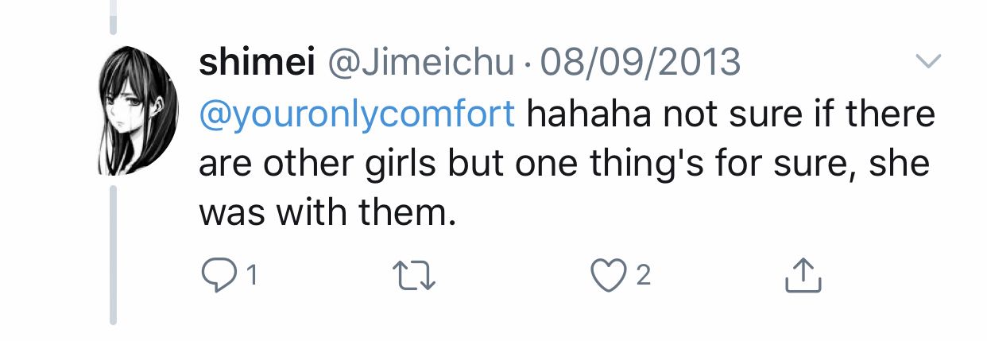
Task: Expand the tweet options chevron
Action: [x=928, y=61]
